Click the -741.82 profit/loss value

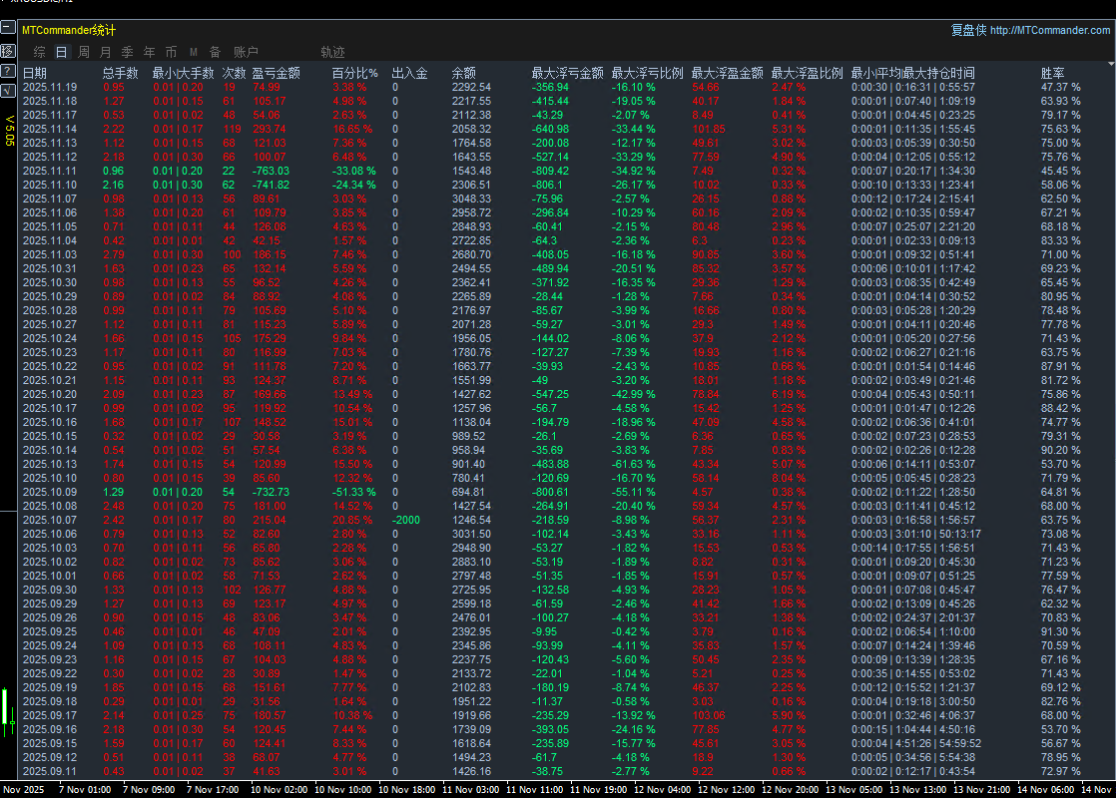click(271, 185)
